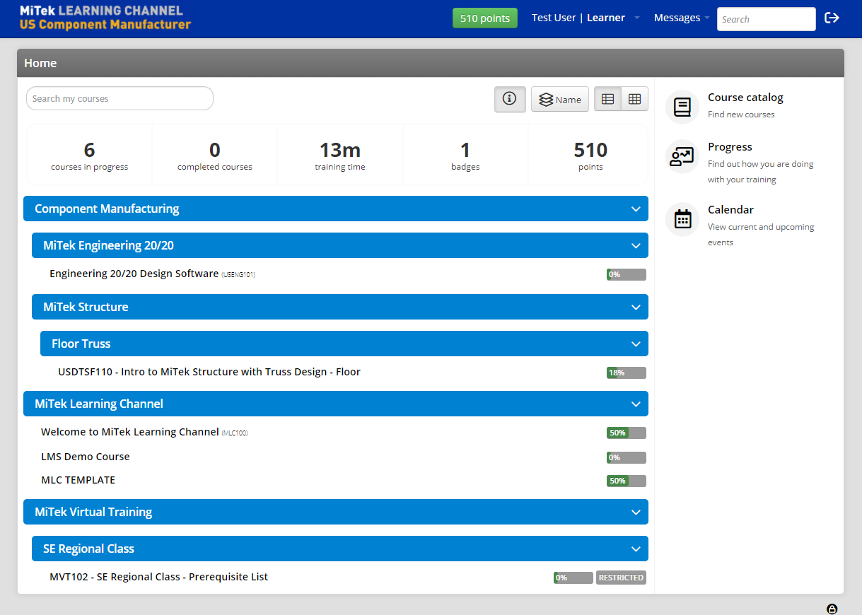Click the 50% progress bar for Welcome course

pos(626,433)
